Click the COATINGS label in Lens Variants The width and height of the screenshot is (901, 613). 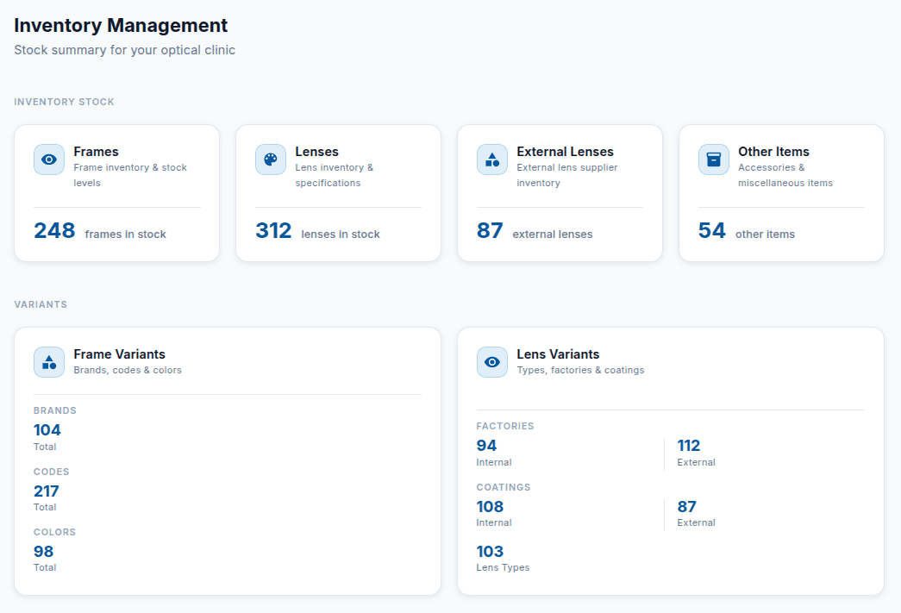[x=504, y=487]
